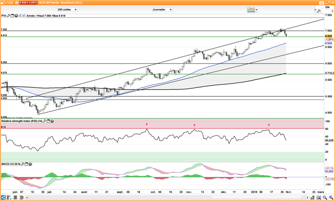Viewport: 335px width, 201px height.
Task: Open the MACD indicator wrench settings
Action: click(23, 164)
